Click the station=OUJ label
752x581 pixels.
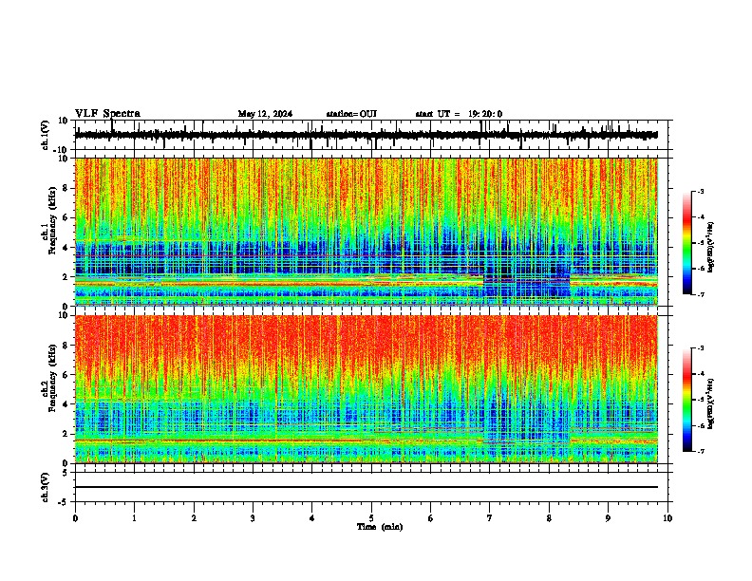coord(351,114)
